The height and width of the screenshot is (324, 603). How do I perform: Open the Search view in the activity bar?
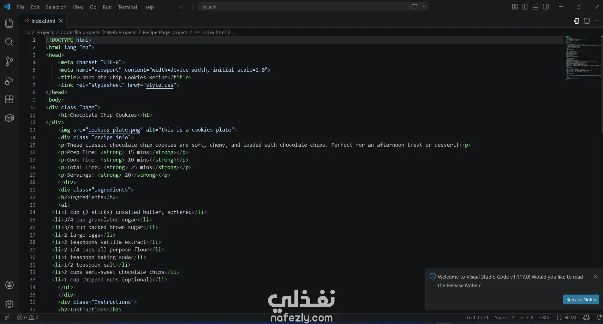coord(9,42)
